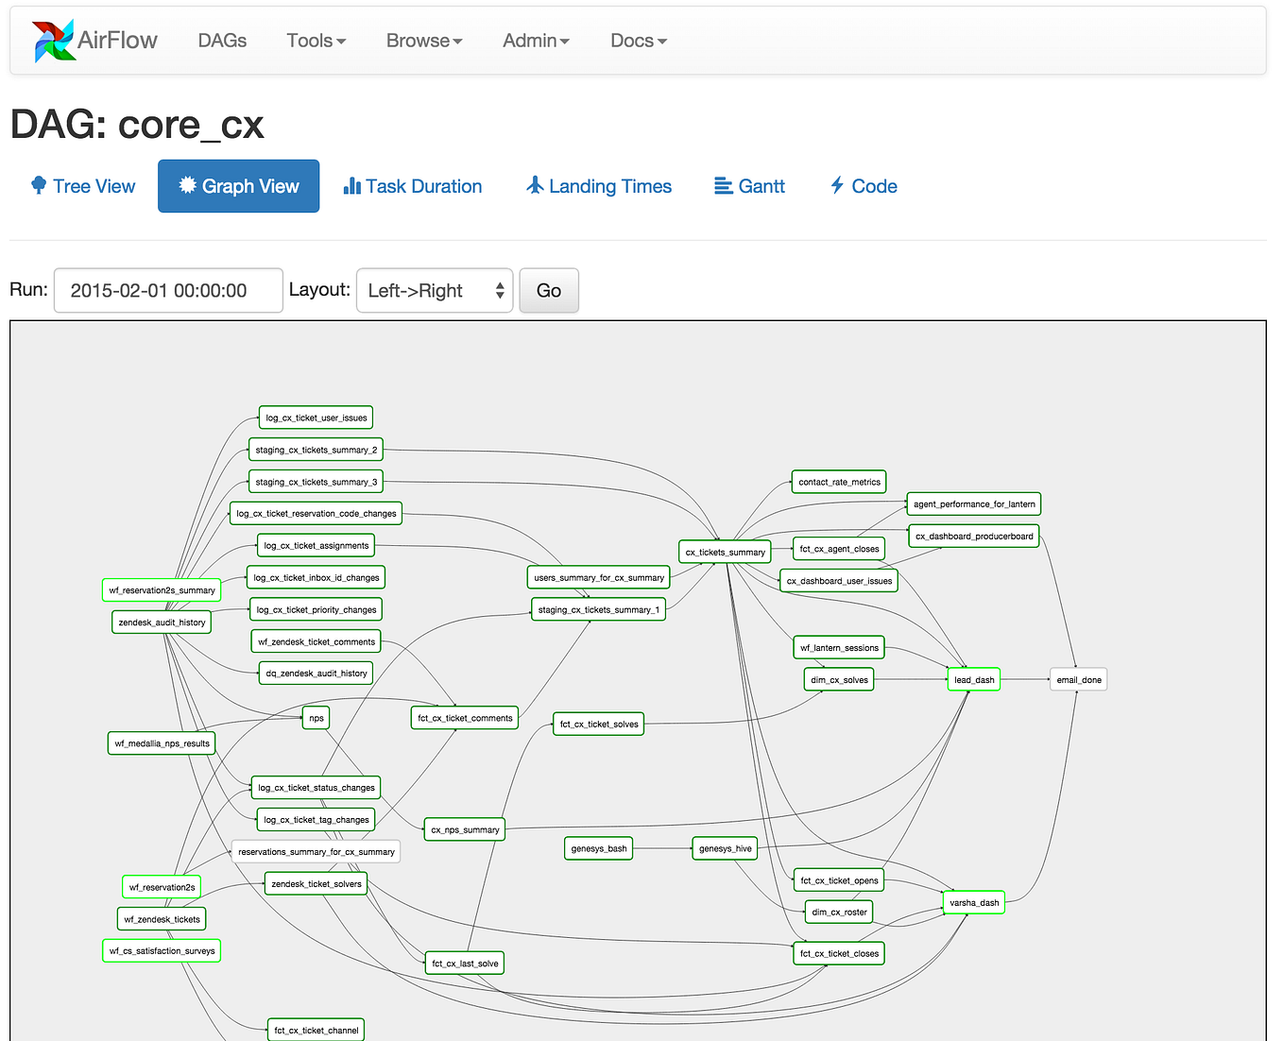The width and height of the screenshot is (1283, 1041).
Task: Click the Graph View asterisk icon
Action: coord(186,185)
